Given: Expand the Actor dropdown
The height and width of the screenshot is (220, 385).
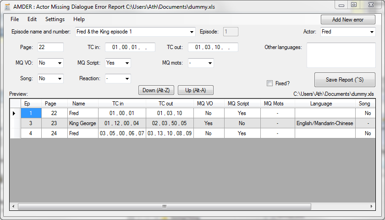Looking at the screenshot, I should 372,32.
